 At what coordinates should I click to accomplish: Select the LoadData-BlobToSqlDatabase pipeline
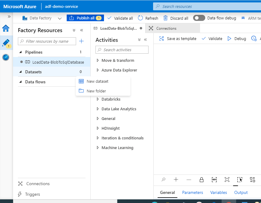52,62
